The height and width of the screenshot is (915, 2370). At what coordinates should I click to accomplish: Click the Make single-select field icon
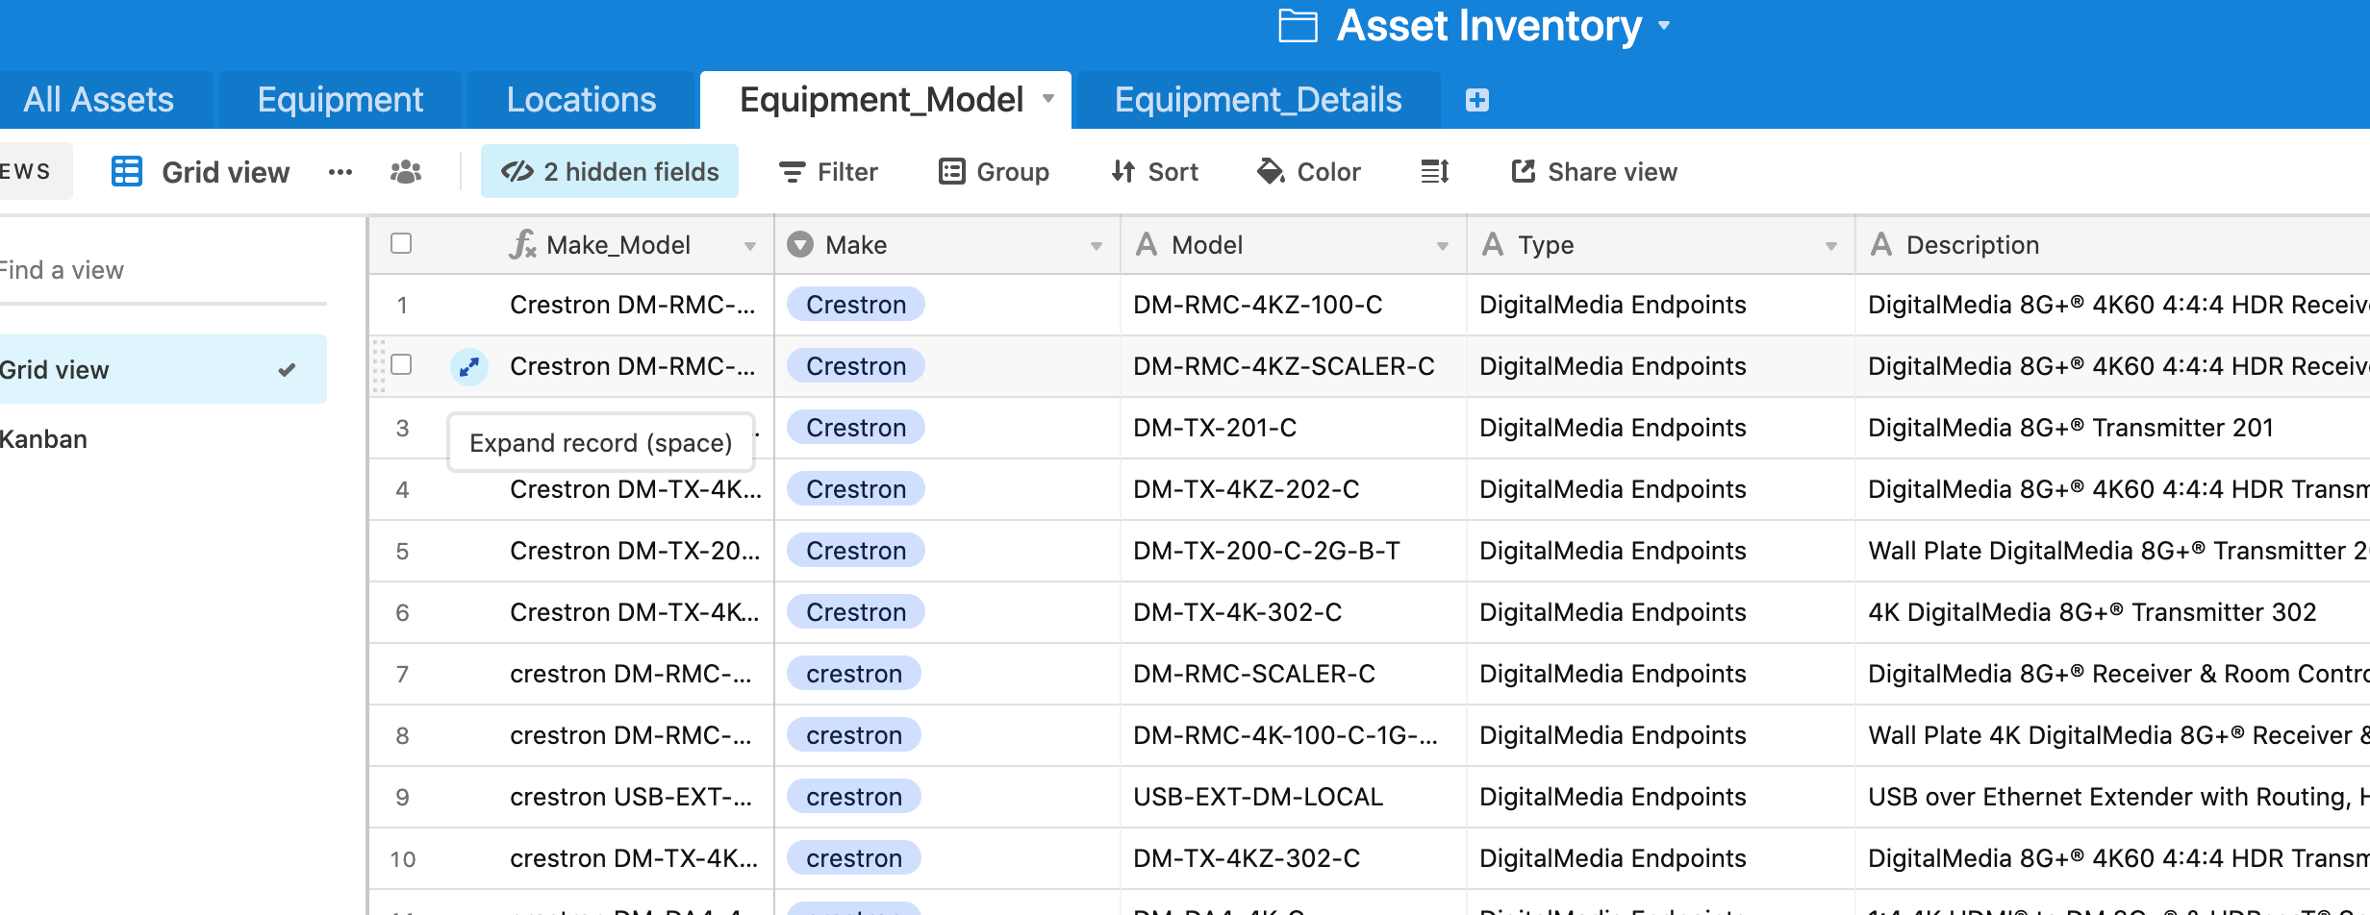(x=800, y=244)
